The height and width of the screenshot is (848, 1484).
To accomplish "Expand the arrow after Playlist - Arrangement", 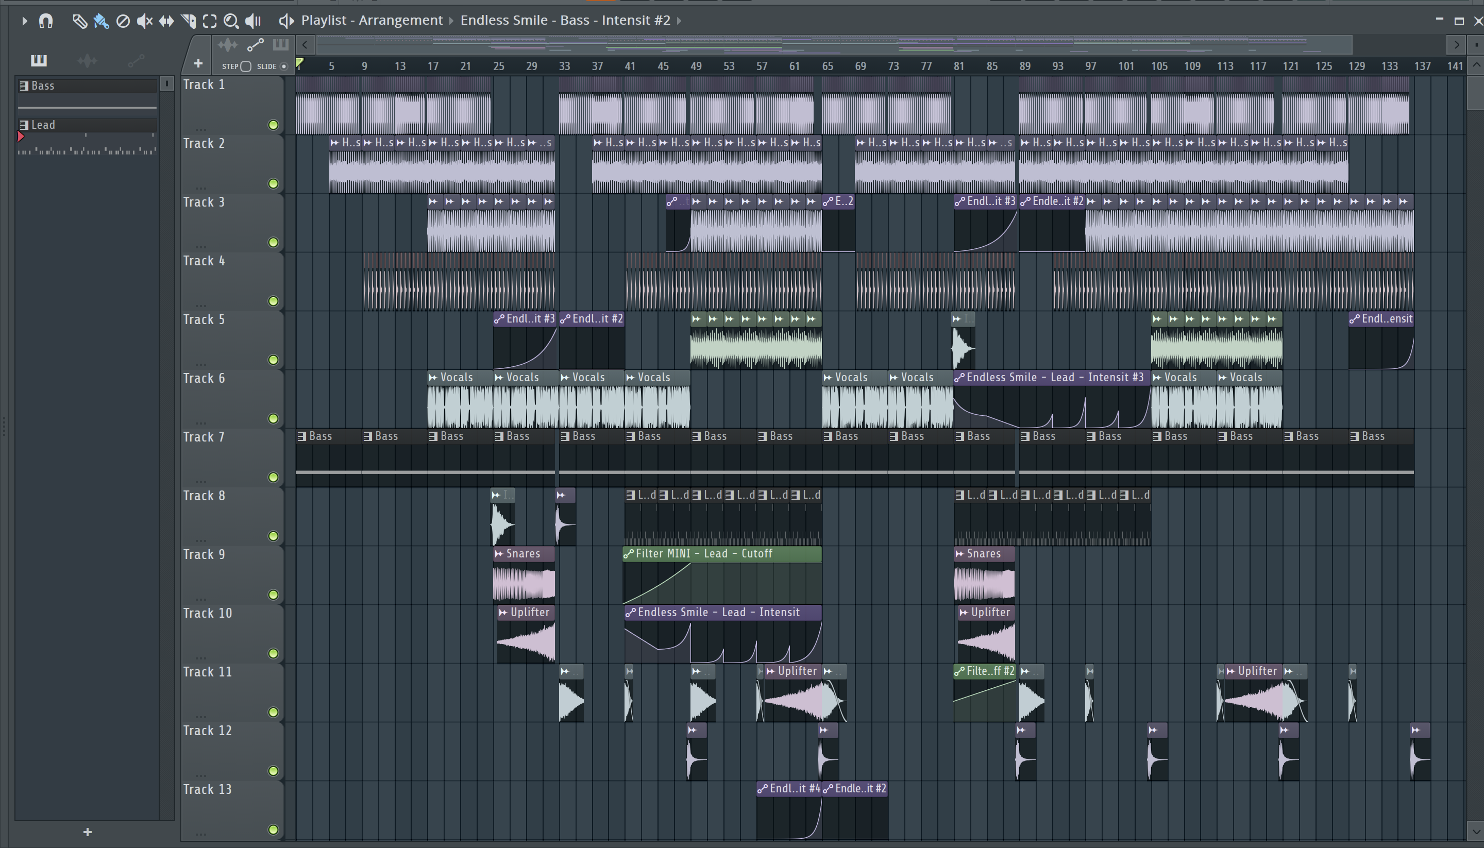I will pos(451,21).
